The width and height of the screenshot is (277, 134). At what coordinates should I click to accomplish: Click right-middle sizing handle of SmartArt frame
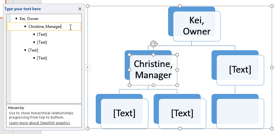[x=272, y=67]
